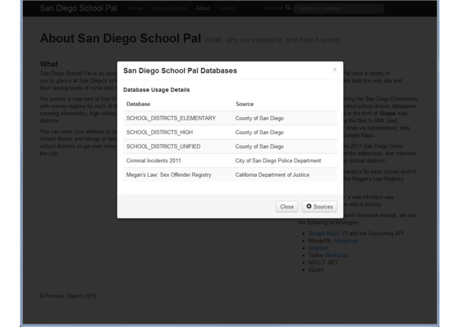Select SCHOOL_DISTRICTS_UNIFIED database cell
Viewport: 460px width, 327px height.
click(163, 146)
